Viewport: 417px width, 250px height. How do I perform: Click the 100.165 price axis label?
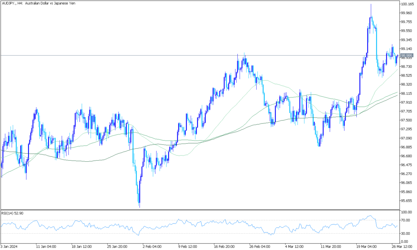point(406,4)
